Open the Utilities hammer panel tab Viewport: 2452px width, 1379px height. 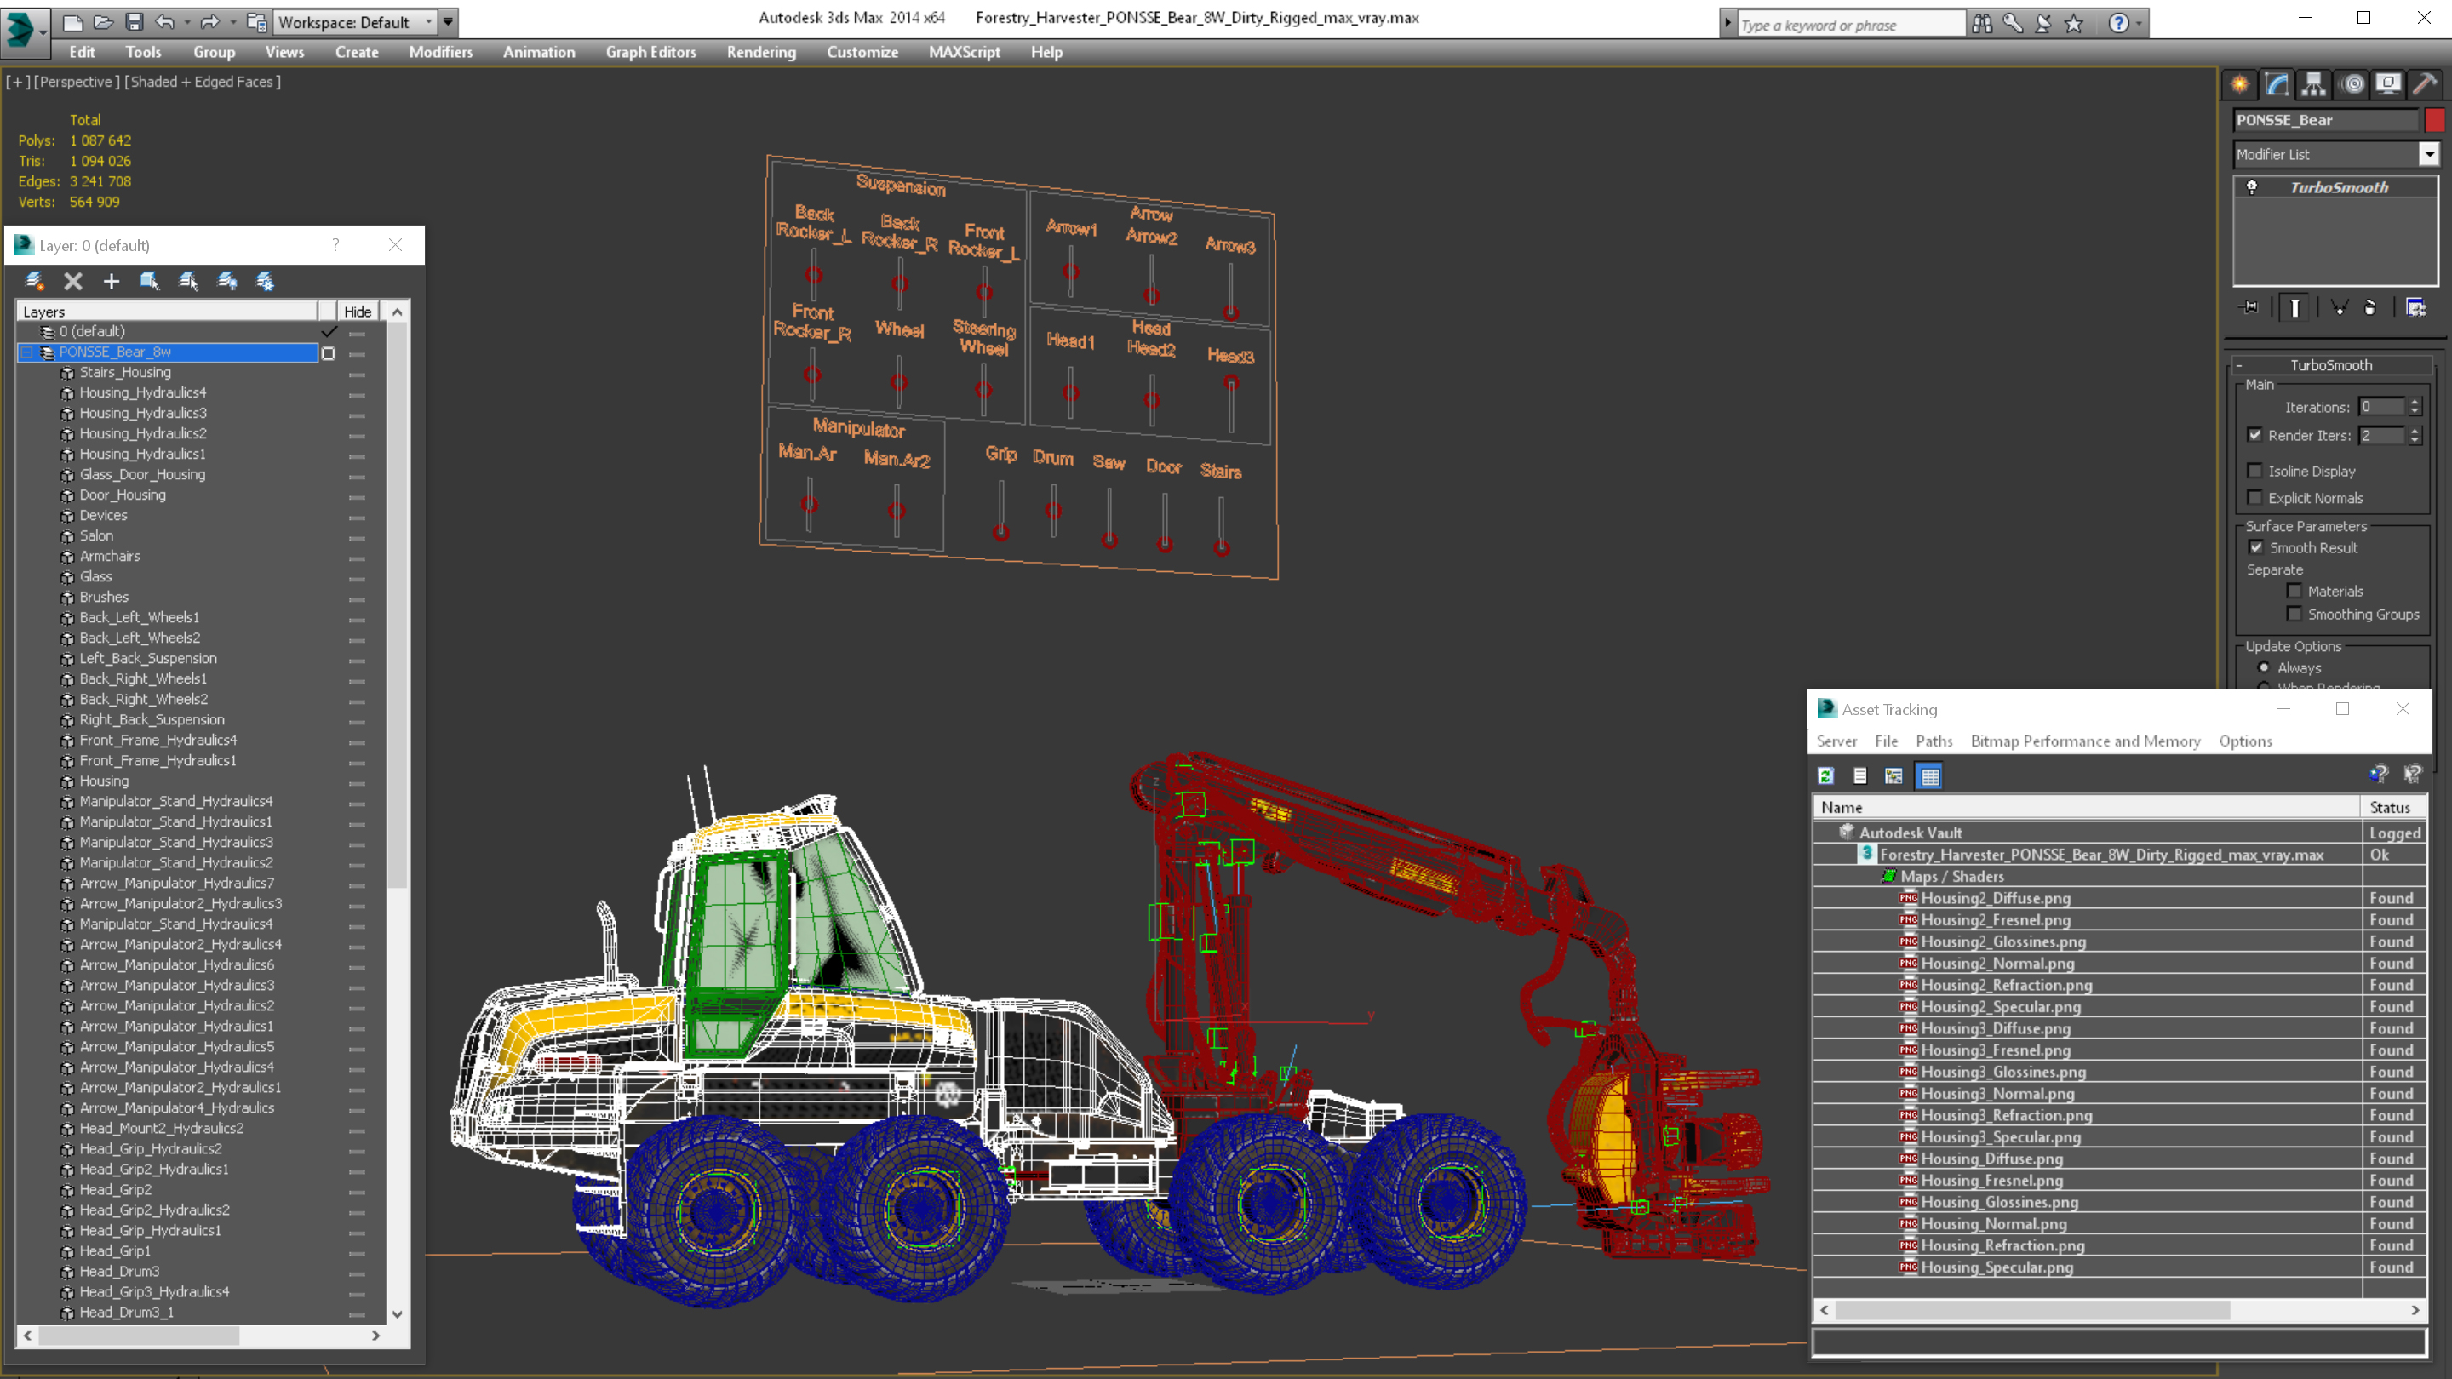pyautogui.click(x=2425, y=83)
